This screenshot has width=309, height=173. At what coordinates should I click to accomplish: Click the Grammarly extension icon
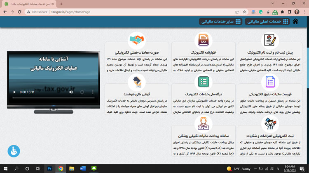click(261, 12)
